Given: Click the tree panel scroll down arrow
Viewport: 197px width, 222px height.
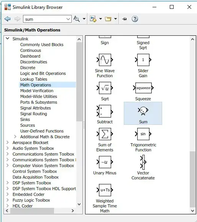Looking at the screenshot, I should point(79,204).
